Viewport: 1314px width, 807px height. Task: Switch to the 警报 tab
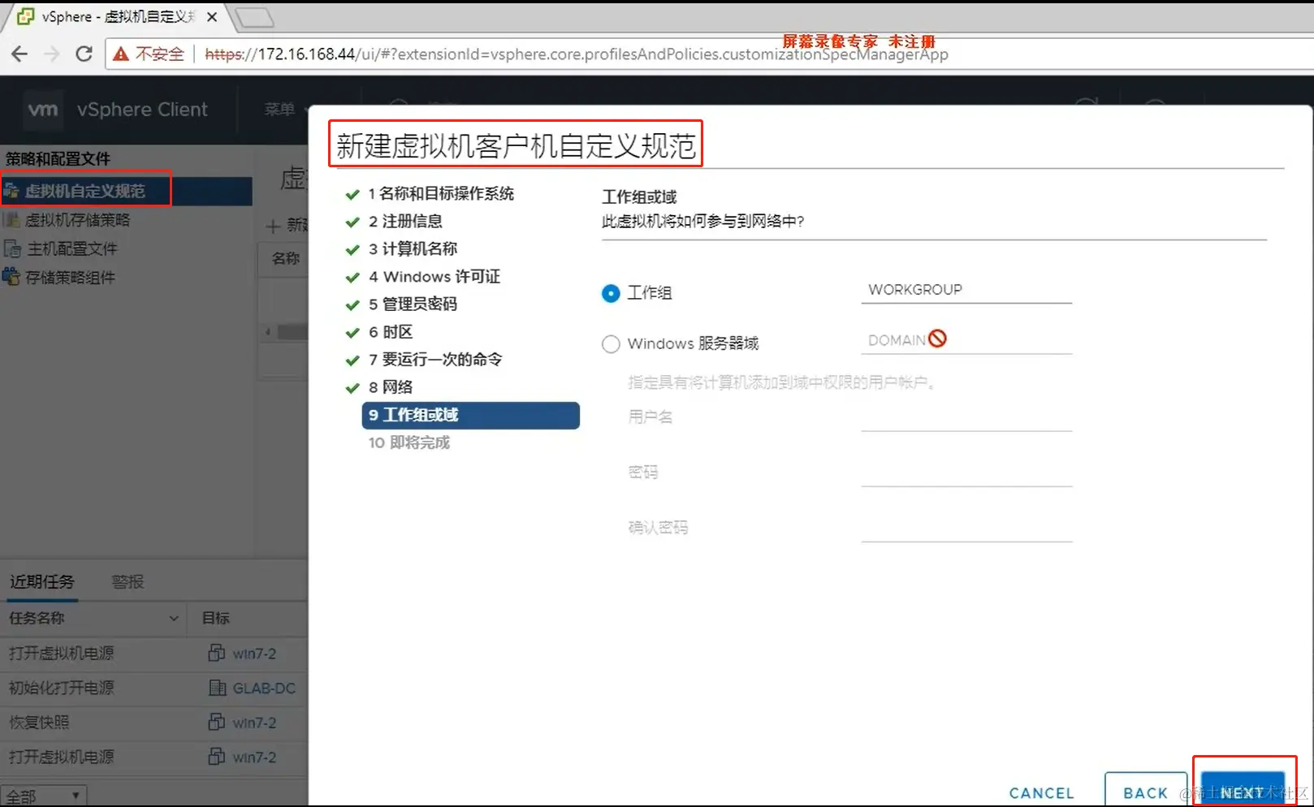click(128, 581)
